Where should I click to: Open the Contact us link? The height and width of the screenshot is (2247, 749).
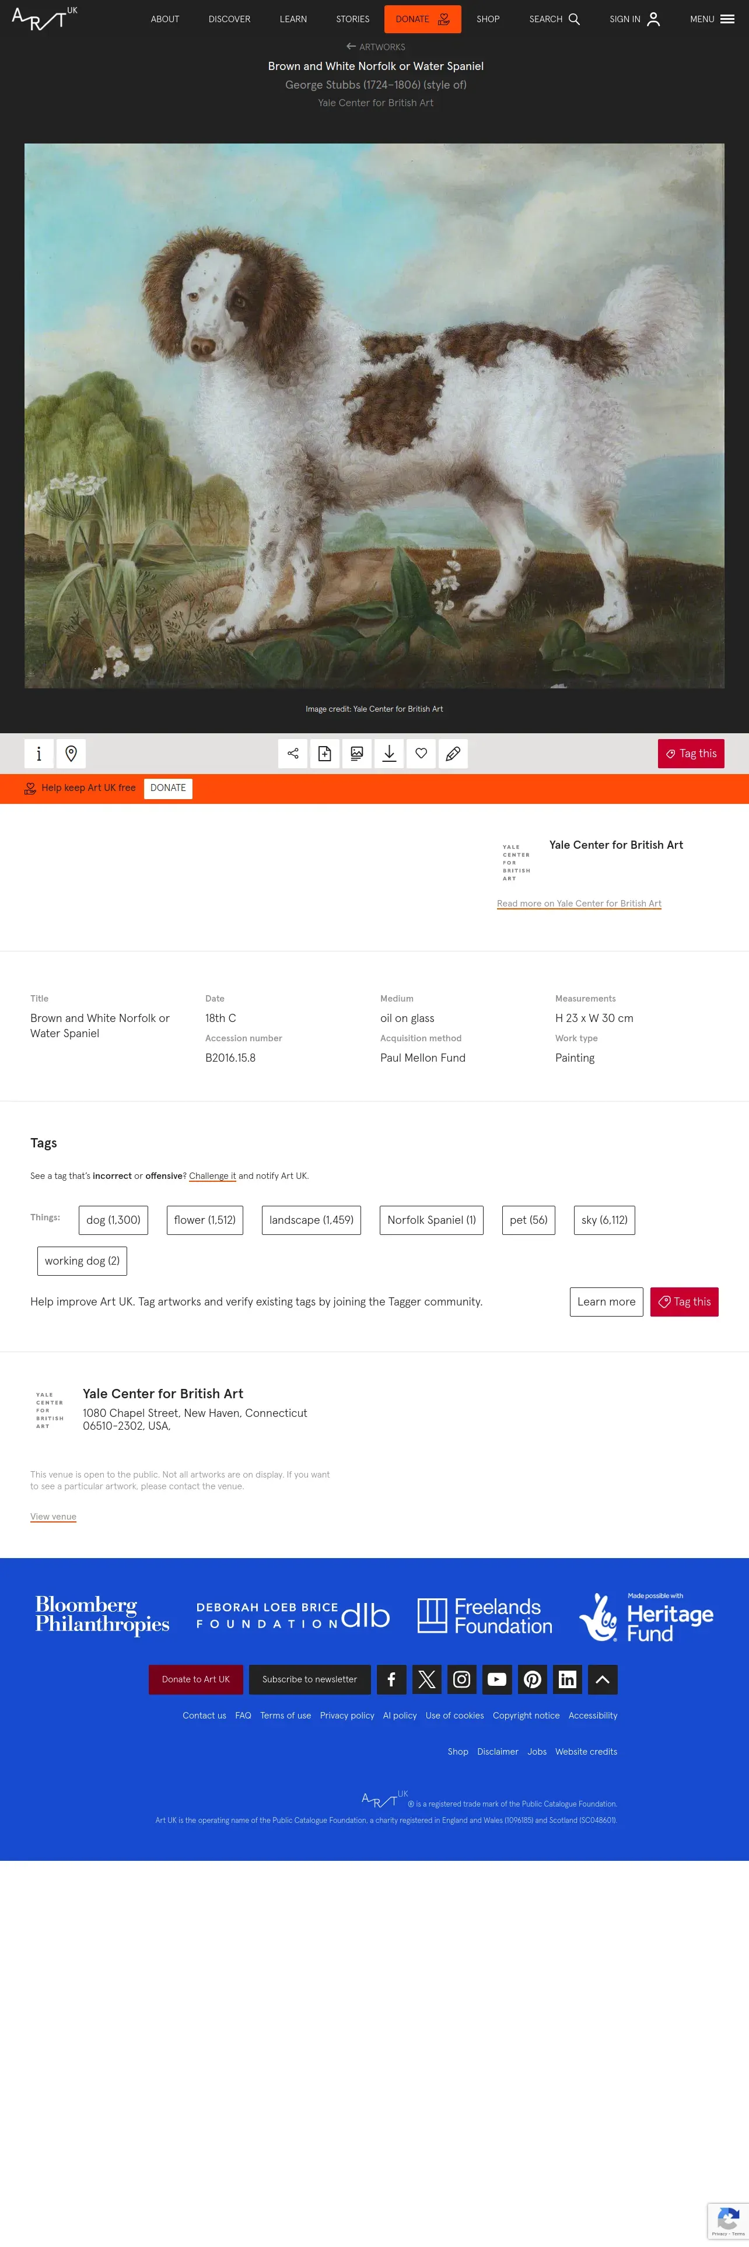coord(204,1716)
